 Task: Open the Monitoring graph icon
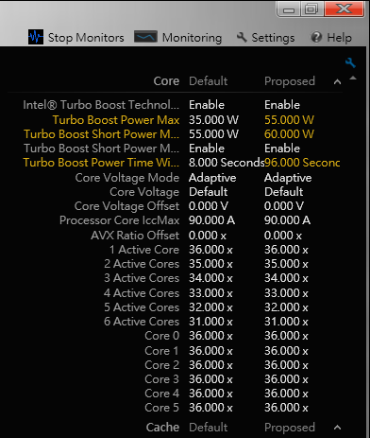point(145,37)
